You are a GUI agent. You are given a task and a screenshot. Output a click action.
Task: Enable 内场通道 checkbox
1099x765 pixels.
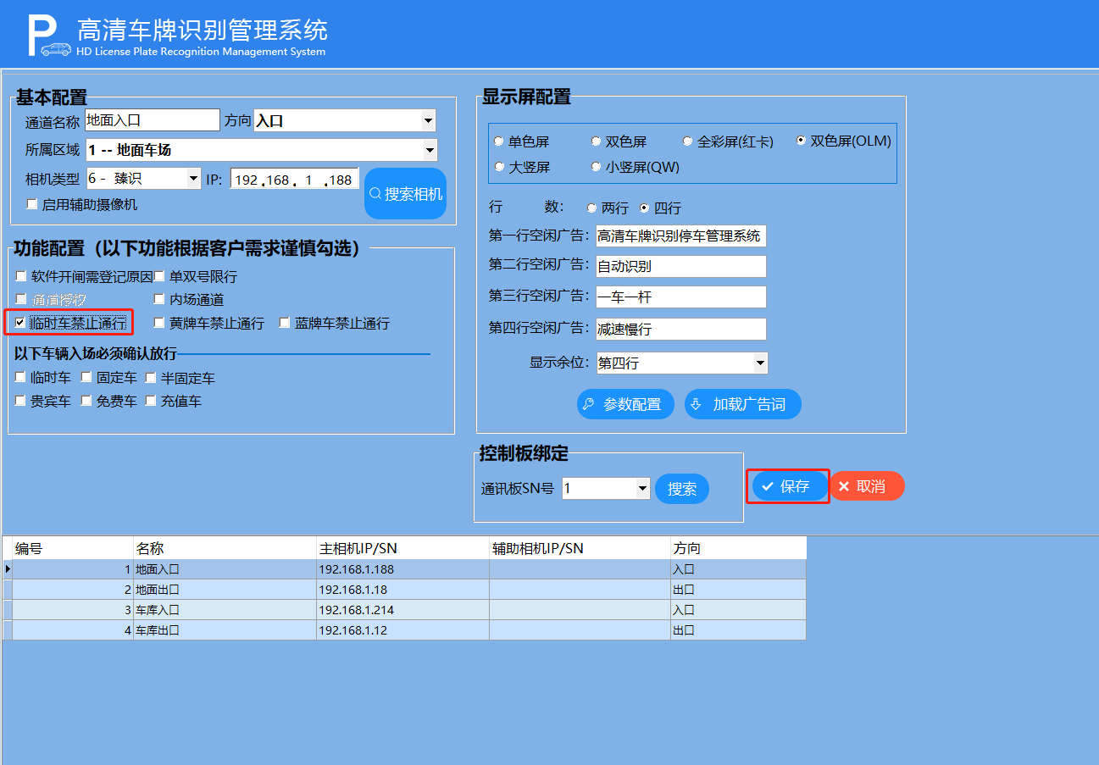159,299
